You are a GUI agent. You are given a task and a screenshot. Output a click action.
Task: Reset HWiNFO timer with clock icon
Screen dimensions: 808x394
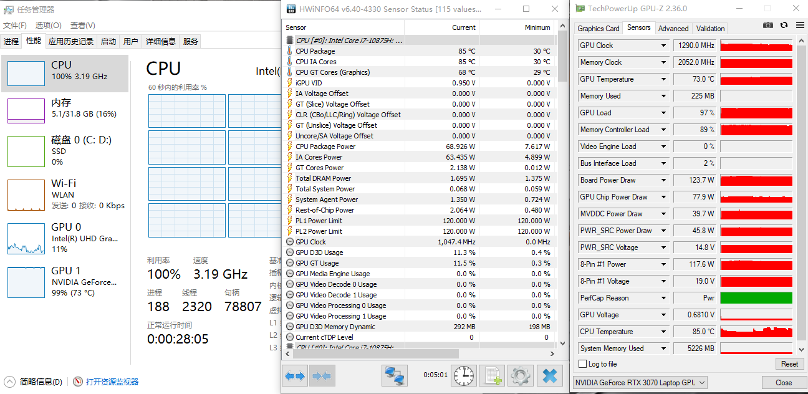pos(463,375)
